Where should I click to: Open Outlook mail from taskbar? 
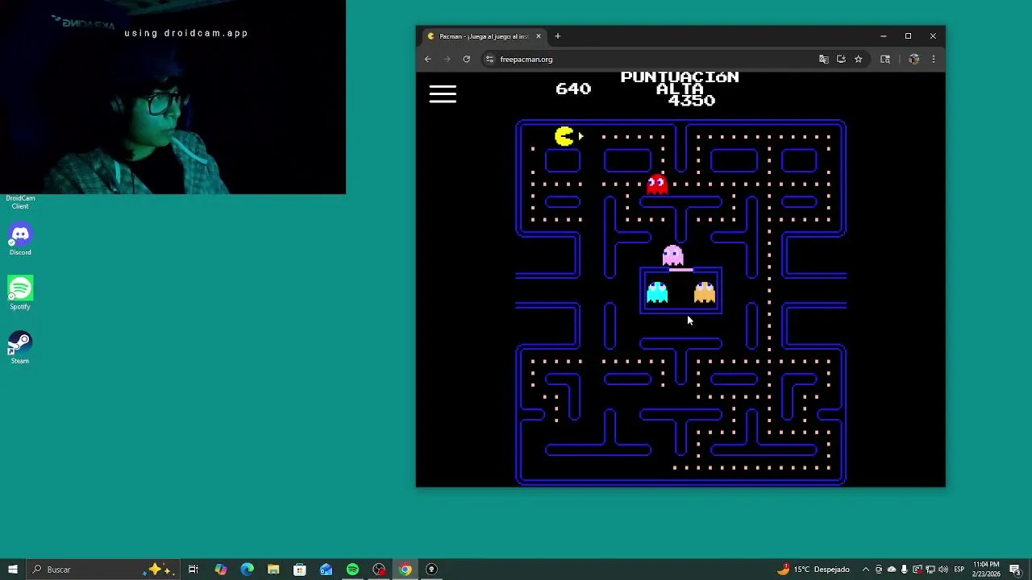(x=326, y=570)
